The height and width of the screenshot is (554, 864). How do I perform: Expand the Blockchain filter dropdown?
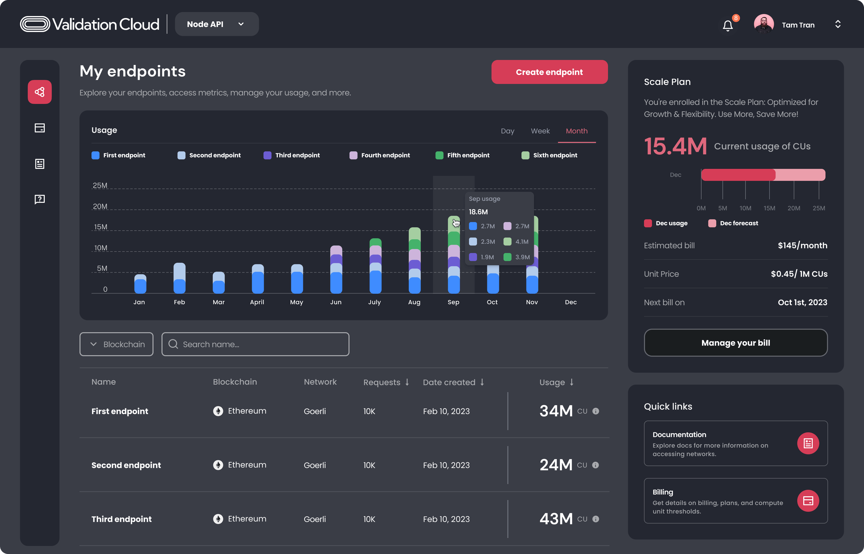point(116,344)
